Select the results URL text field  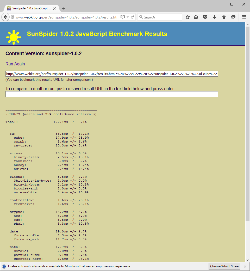click(112, 74)
